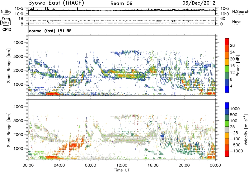Click the "Velocity [m s-1]" colorbar title
249x172 pixels.
(x=246, y=129)
